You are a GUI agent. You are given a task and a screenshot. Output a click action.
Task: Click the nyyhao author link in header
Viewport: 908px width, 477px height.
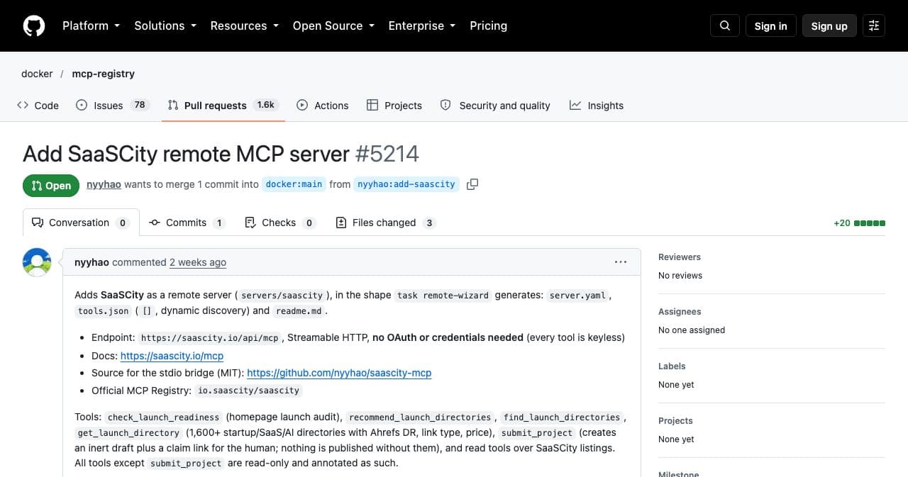104,184
